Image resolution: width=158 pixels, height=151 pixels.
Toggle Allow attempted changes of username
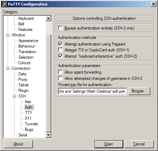coord(60,78)
